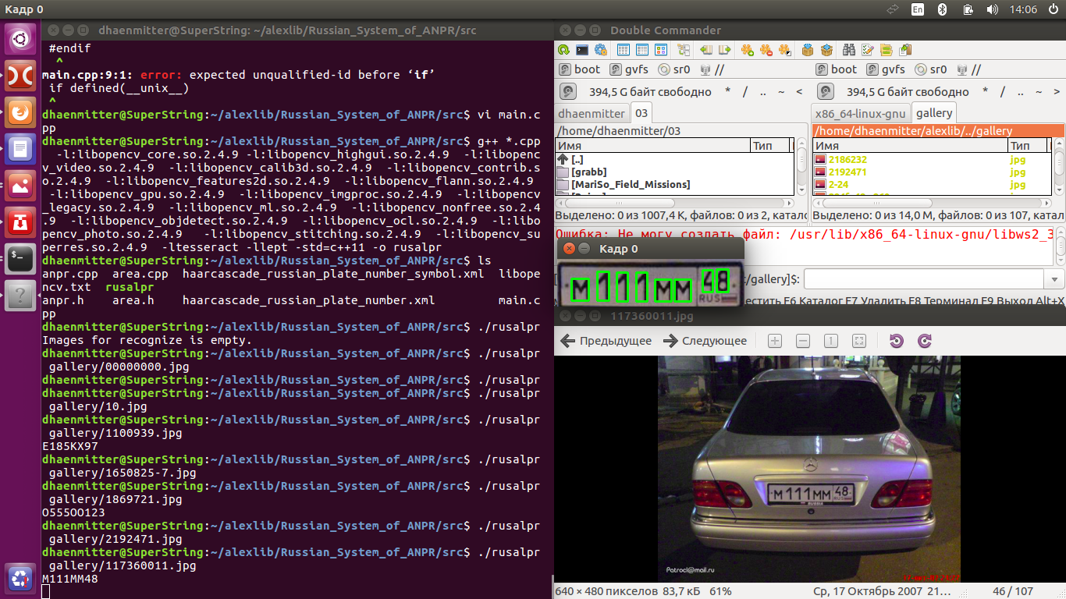Image resolution: width=1066 pixels, height=599 pixels.
Task: Click the 14:06 clock in top bar
Action: pyautogui.click(x=1022, y=9)
